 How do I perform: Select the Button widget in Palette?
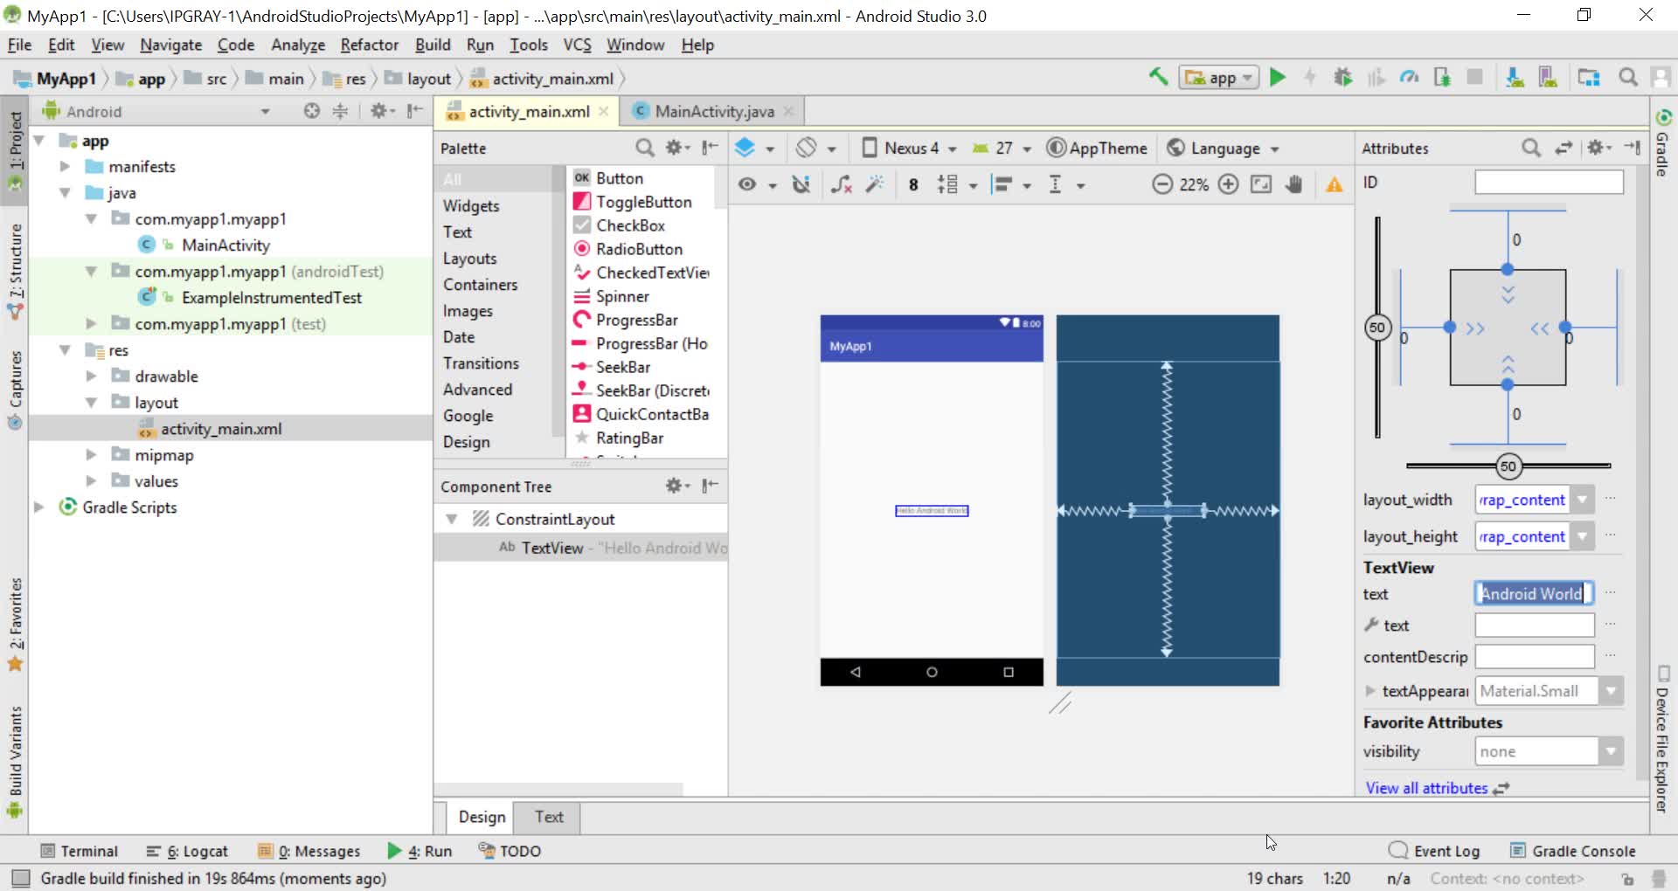[619, 177]
